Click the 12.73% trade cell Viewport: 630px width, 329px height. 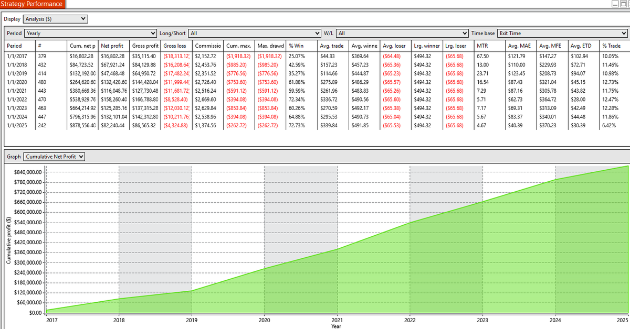[612, 82]
